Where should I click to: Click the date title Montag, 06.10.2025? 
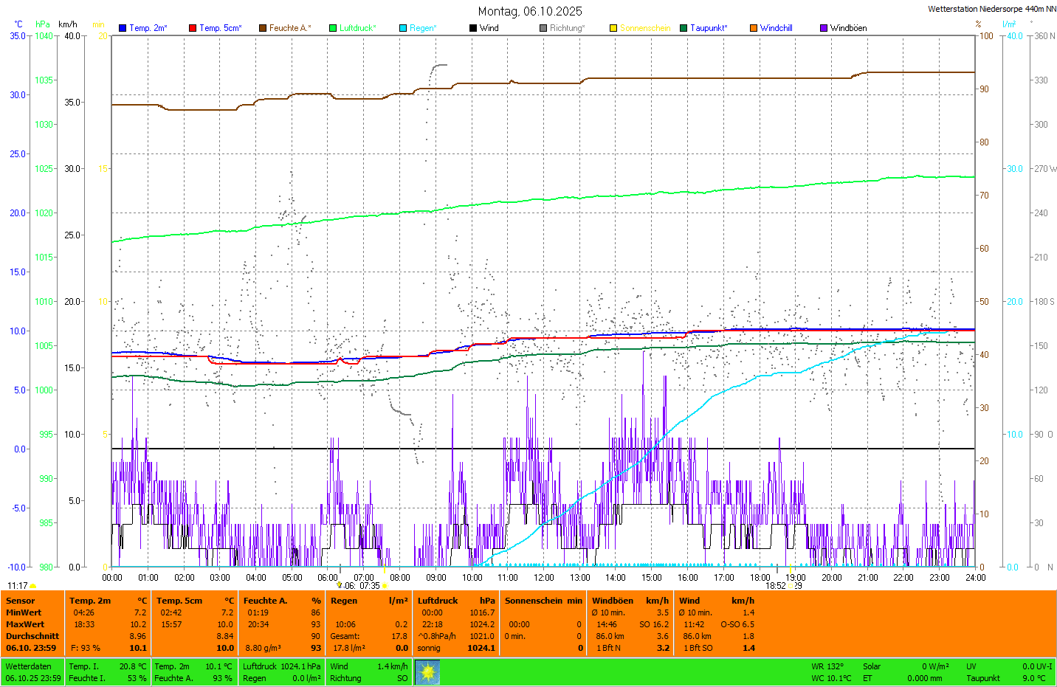529,11
